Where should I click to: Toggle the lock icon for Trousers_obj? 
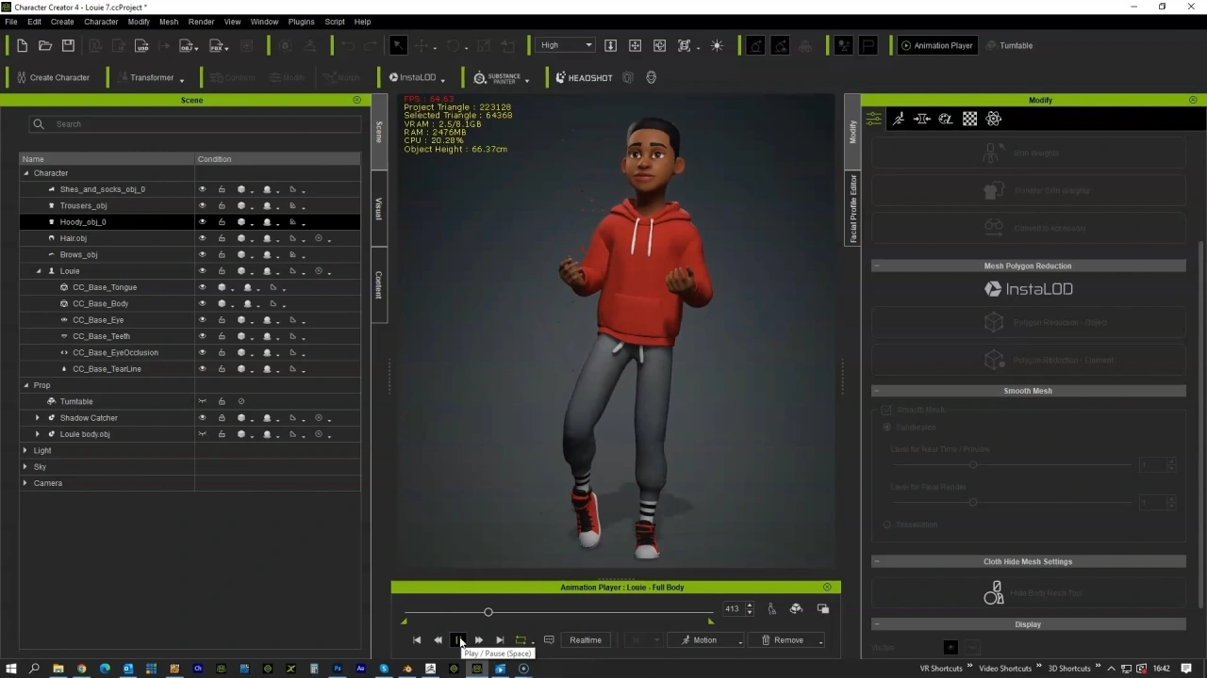click(x=222, y=205)
